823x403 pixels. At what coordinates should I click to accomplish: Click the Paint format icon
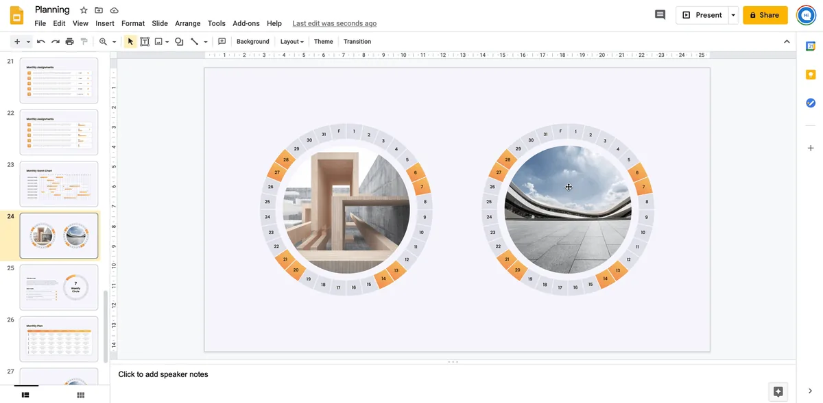(84, 42)
